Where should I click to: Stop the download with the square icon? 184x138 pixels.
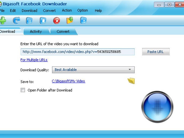pyautogui.click(x=43, y=21)
